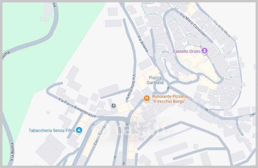
Task: Click the bus stop icon near Via Parco Rimembranza
Action: click(x=114, y=106)
